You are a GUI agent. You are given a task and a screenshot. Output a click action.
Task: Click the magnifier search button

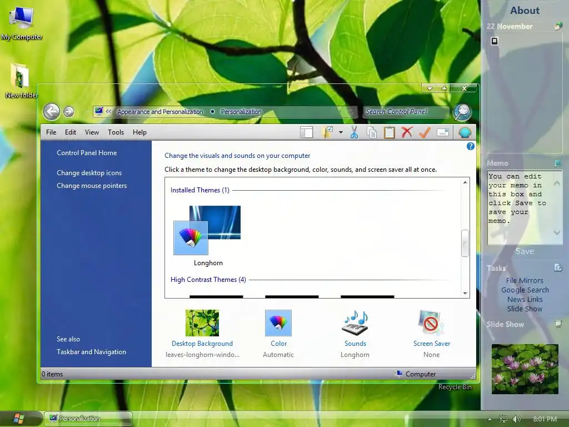[x=462, y=111]
